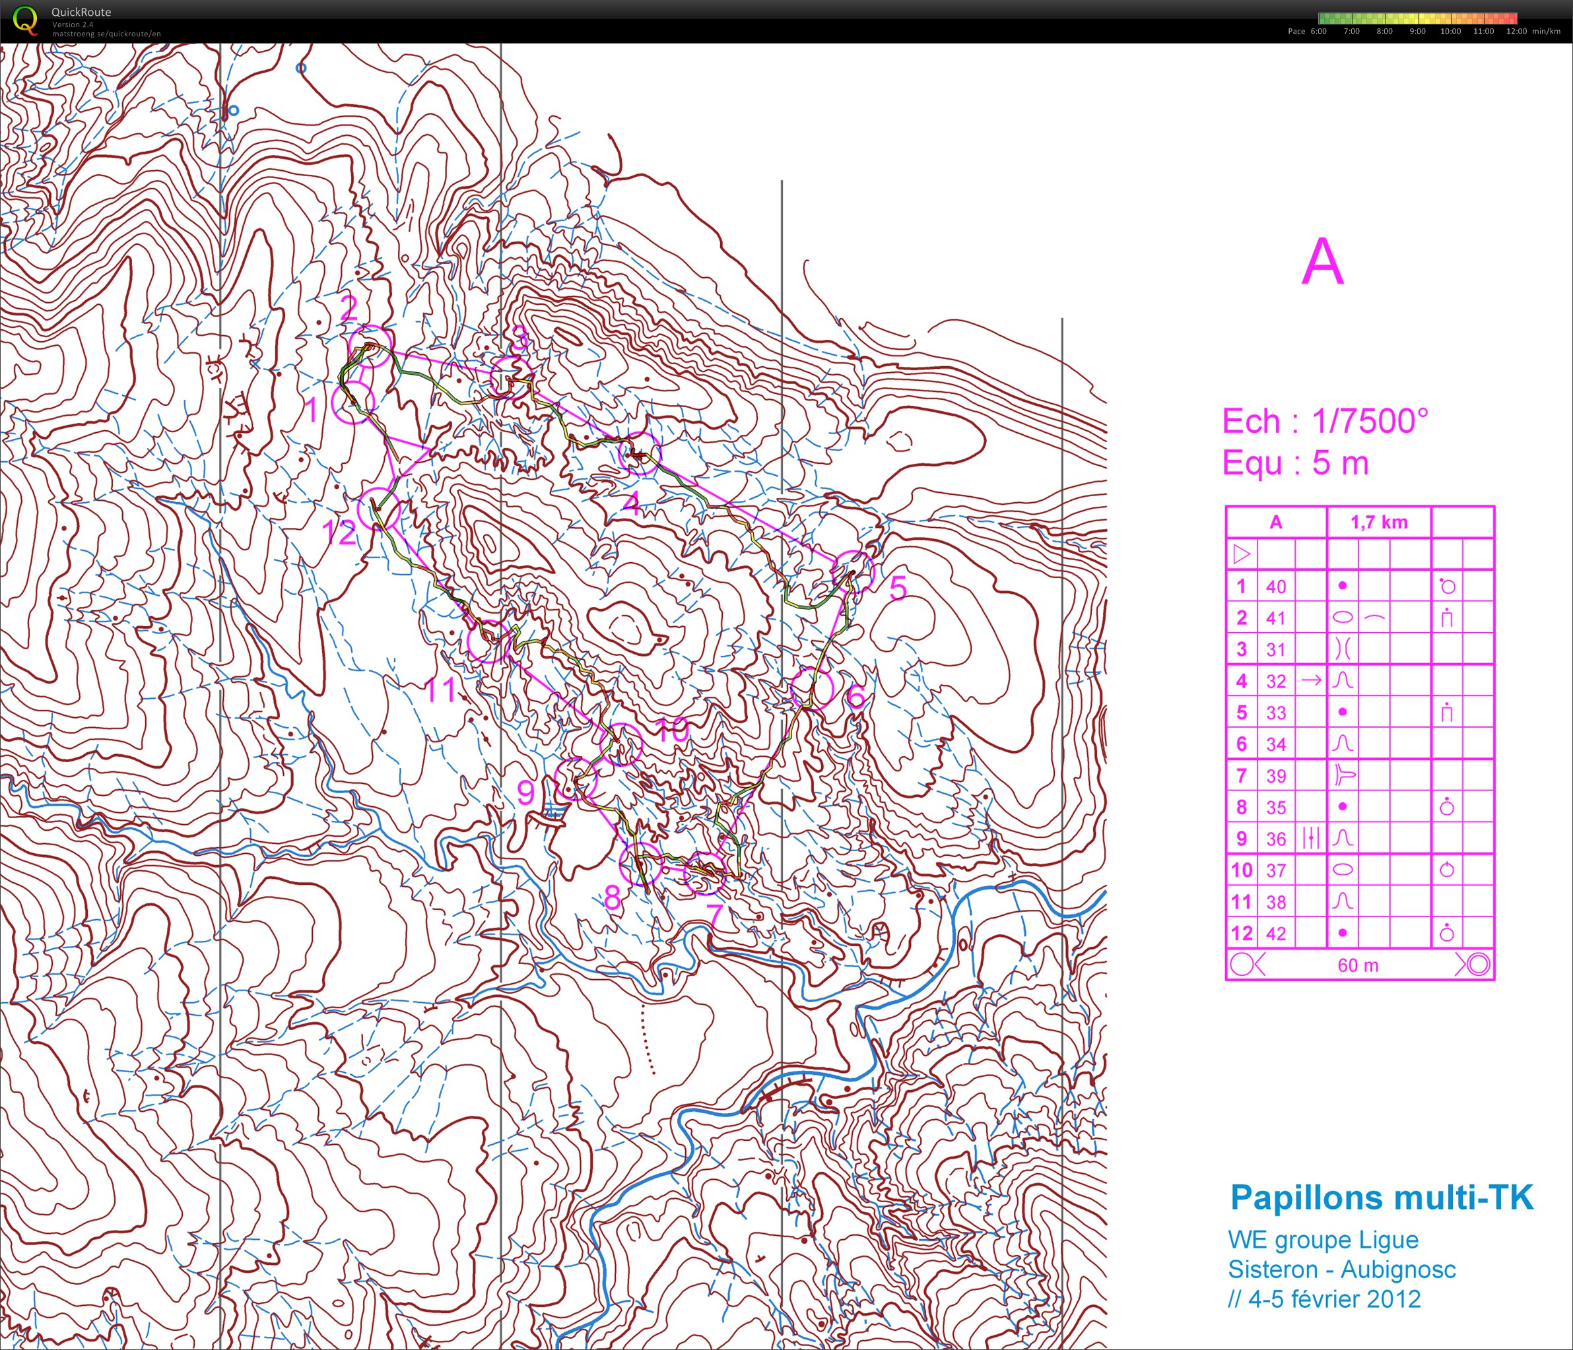The width and height of the screenshot is (1573, 1350).
Task: Click control circle 4 on the map
Action: pyautogui.click(x=640, y=454)
